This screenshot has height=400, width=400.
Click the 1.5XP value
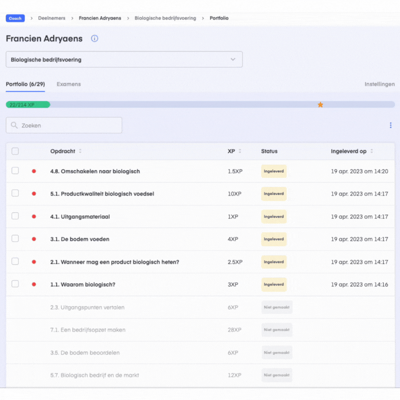235,171
